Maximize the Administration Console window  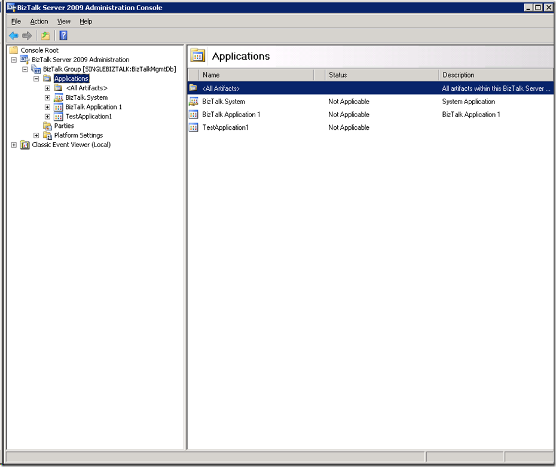538,7
